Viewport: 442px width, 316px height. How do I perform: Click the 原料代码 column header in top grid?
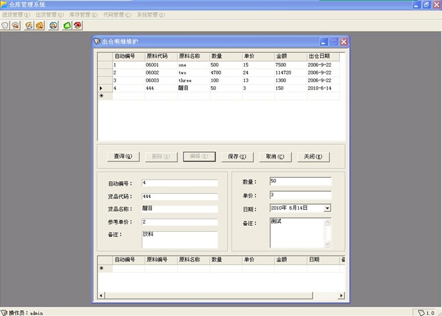pos(161,56)
